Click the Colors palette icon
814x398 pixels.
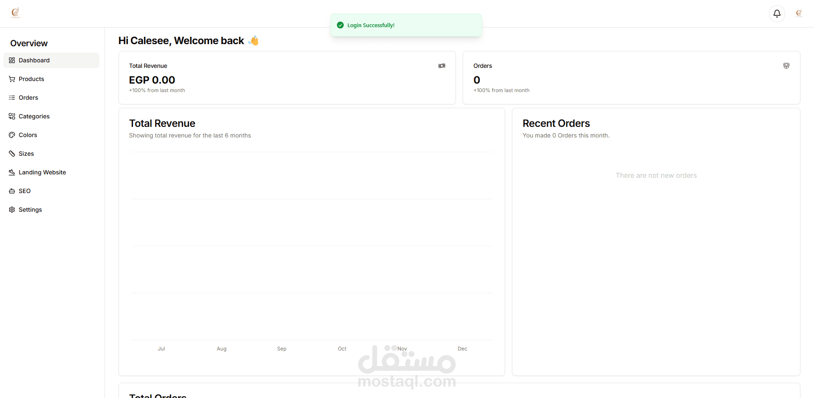pyautogui.click(x=12, y=135)
